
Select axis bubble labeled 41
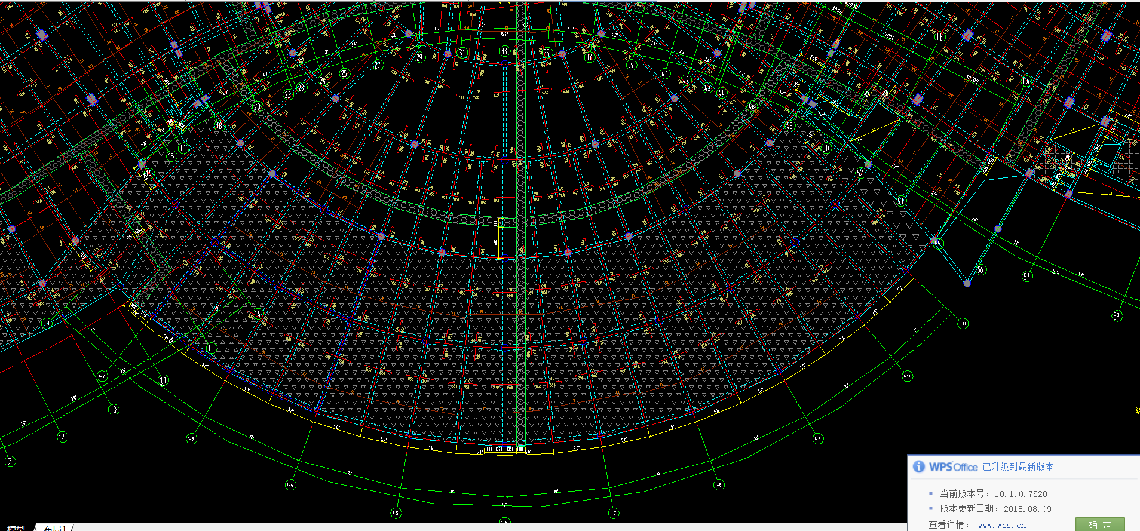[665, 73]
